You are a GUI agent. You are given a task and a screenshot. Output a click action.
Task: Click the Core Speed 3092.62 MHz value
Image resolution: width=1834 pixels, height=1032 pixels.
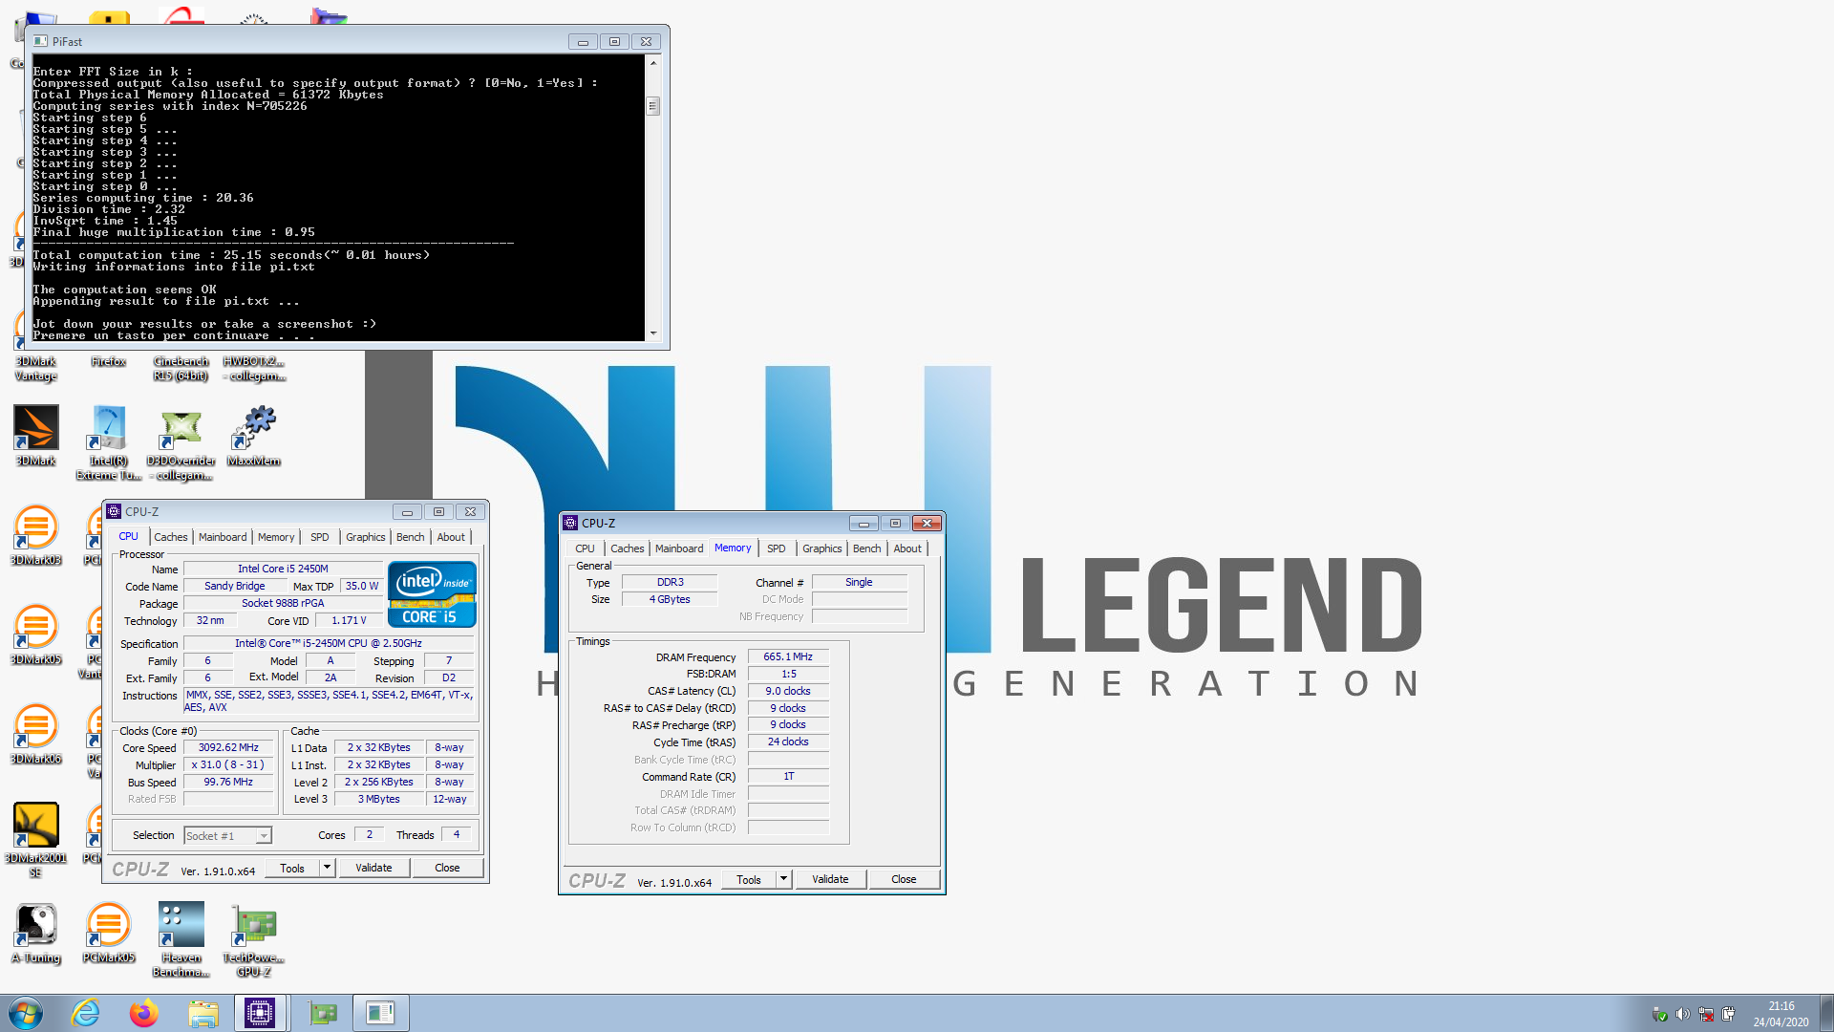[228, 748]
